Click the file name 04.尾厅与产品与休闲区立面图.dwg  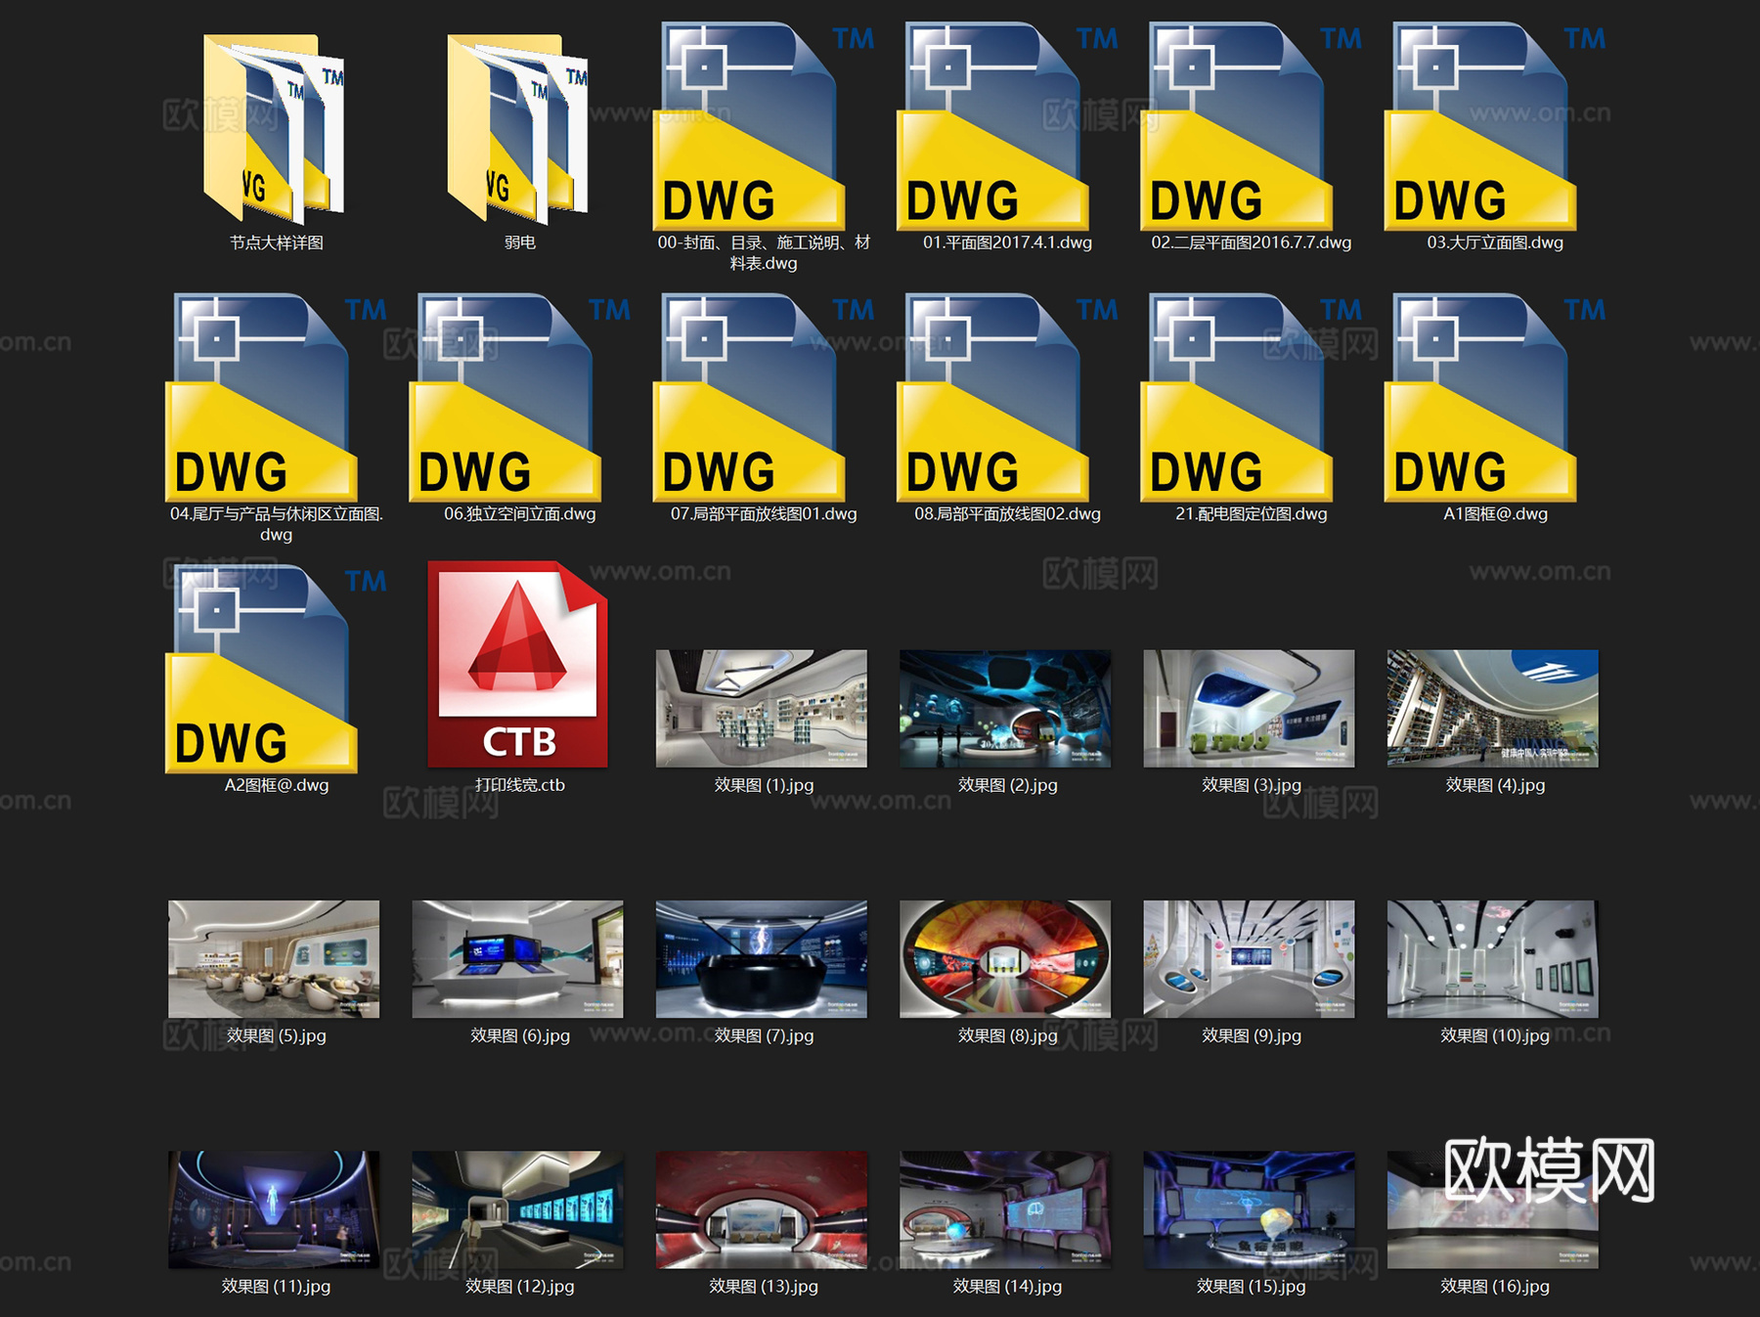(x=276, y=524)
